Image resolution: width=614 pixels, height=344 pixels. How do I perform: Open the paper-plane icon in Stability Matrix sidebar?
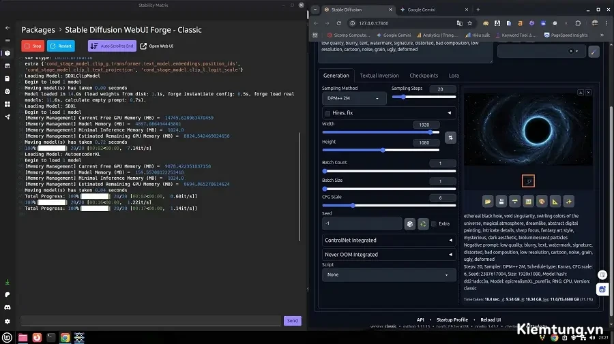point(8,117)
